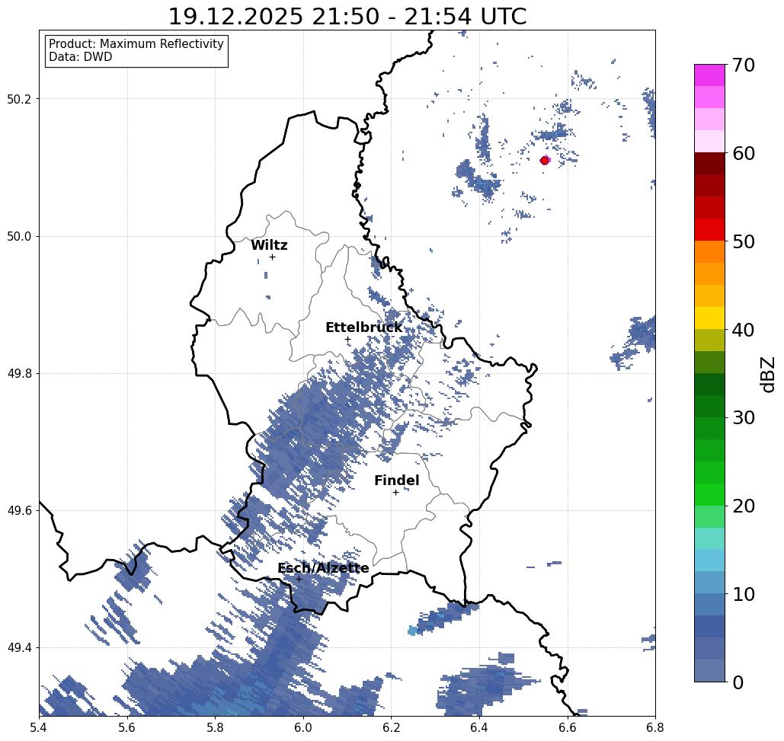The width and height of the screenshot is (784, 741).
Task: Click the longitude tick label 6.2
Action: [x=391, y=727]
